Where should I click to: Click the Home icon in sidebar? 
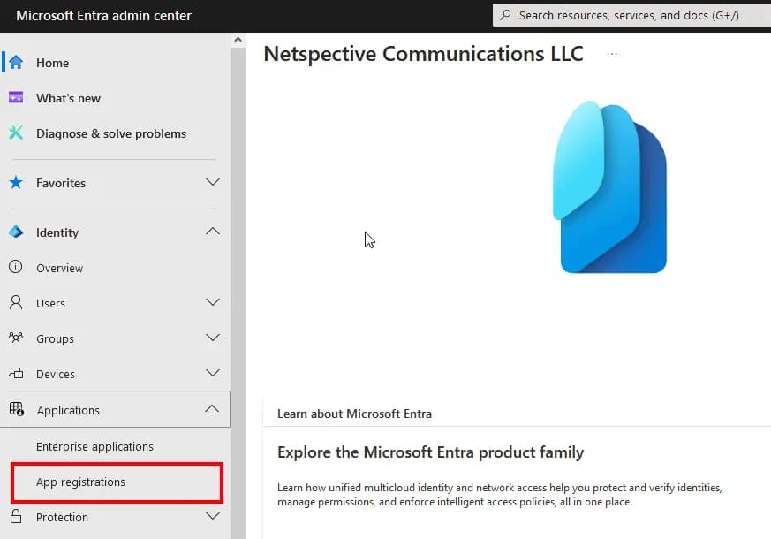click(x=16, y=63)
